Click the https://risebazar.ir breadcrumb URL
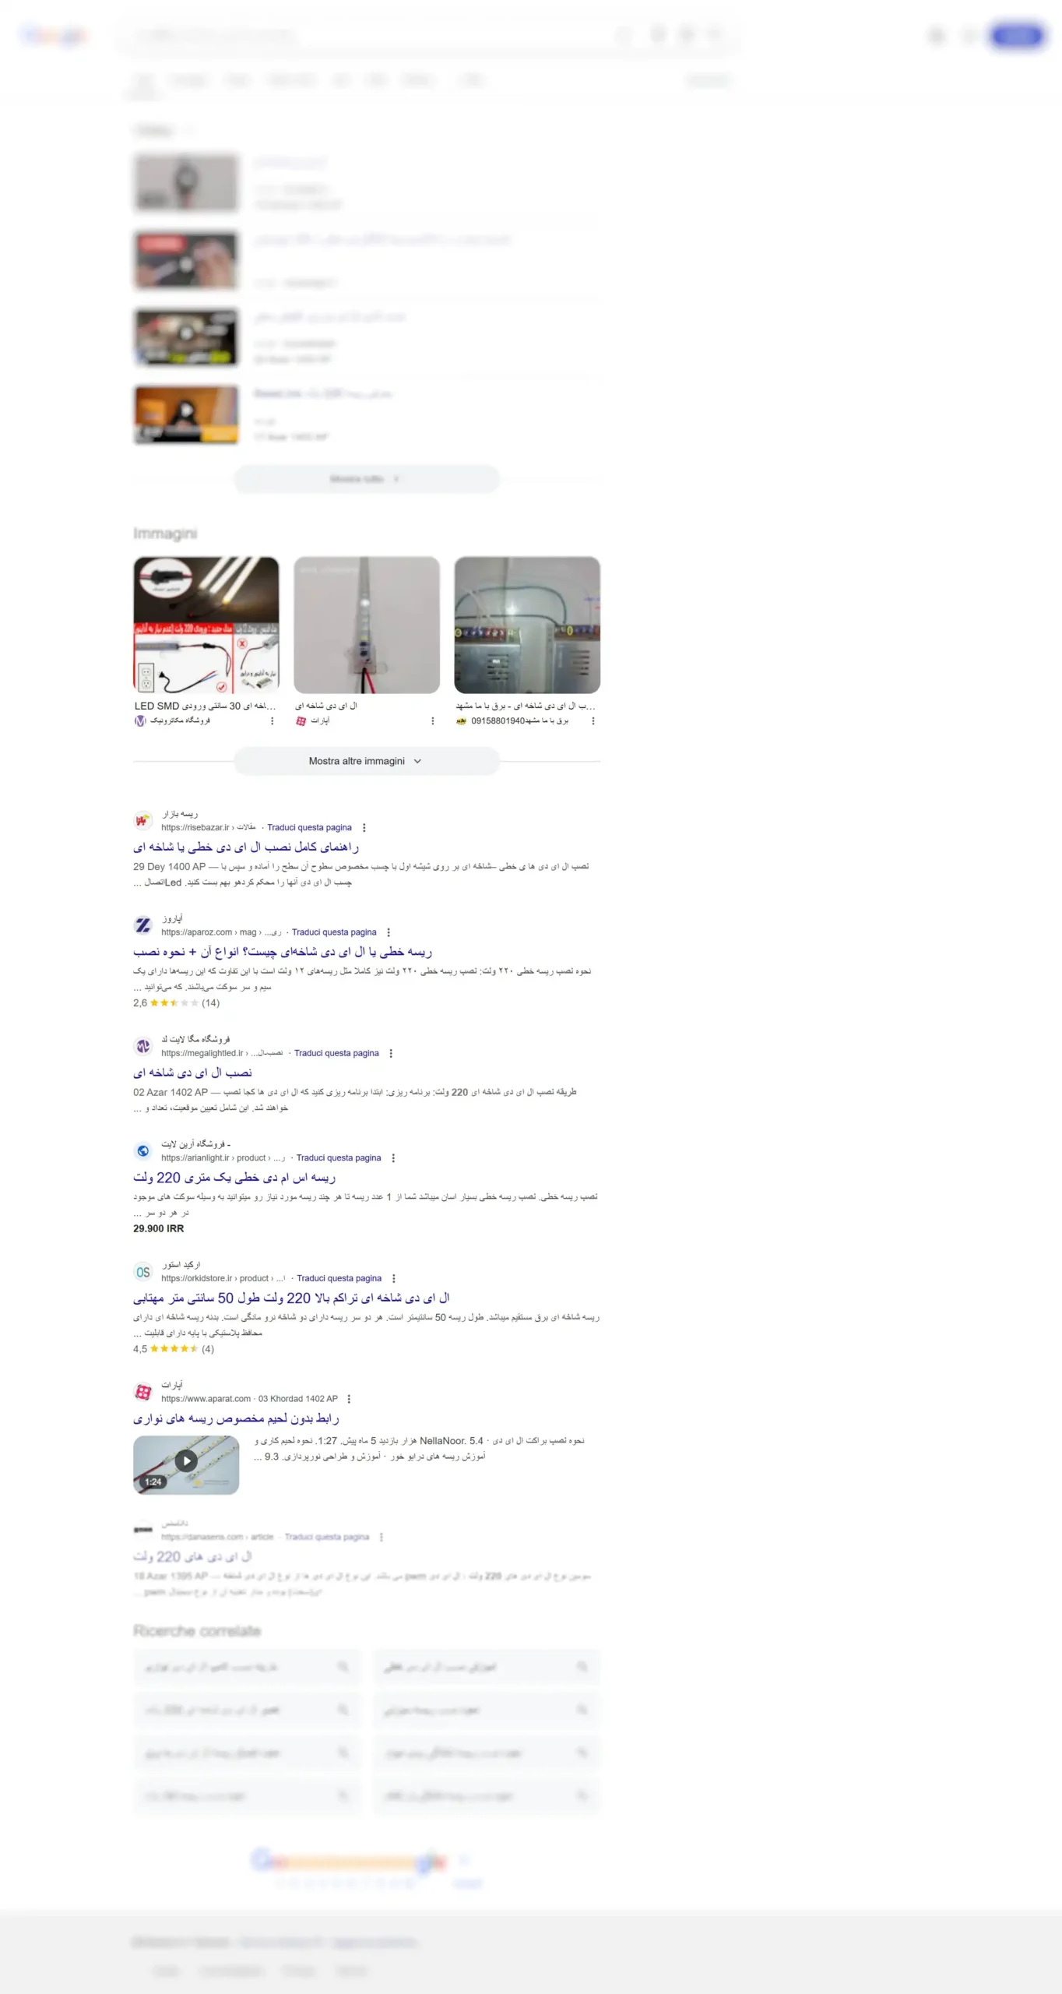Image resolution: width=1062 pixels, height=1994 pixels. pyautogui.click(x=208, y=828)
